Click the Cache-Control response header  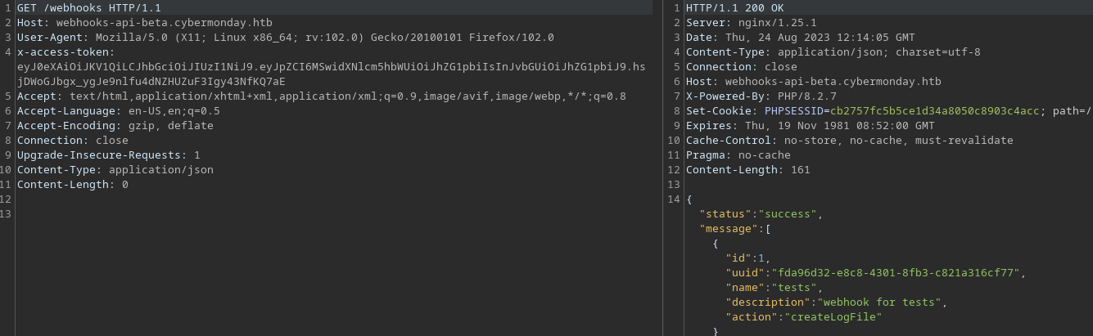click(849, 140)
